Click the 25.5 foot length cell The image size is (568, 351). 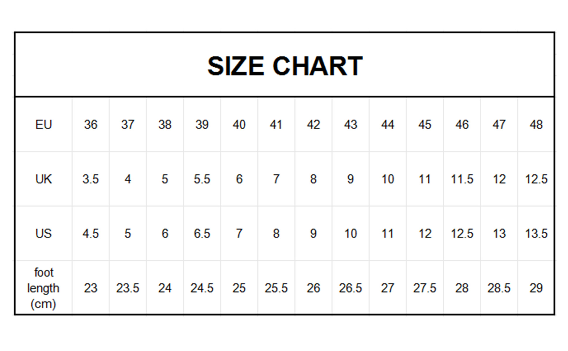click(x=276, y=288)
